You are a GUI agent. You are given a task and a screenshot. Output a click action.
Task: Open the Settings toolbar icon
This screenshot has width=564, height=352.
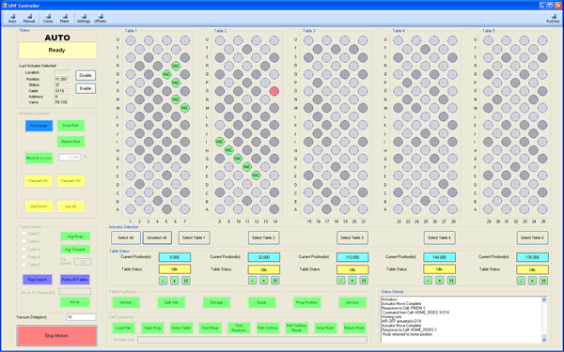point(84,19)
